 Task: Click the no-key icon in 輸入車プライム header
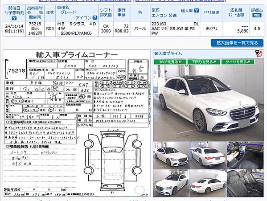pyautogui.click(x=259, y=53)
